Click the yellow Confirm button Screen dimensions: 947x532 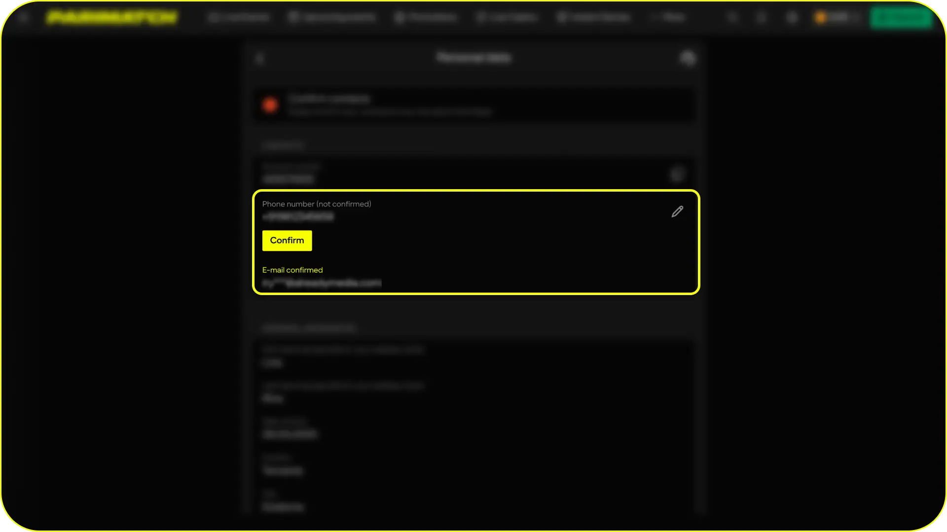[287, 240]
